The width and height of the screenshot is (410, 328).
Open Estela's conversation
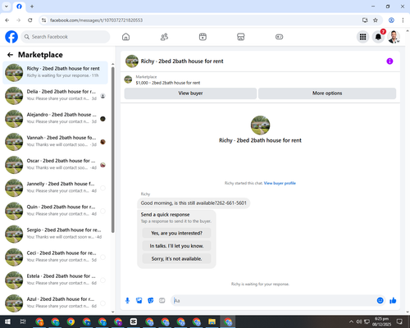(55, 280)
